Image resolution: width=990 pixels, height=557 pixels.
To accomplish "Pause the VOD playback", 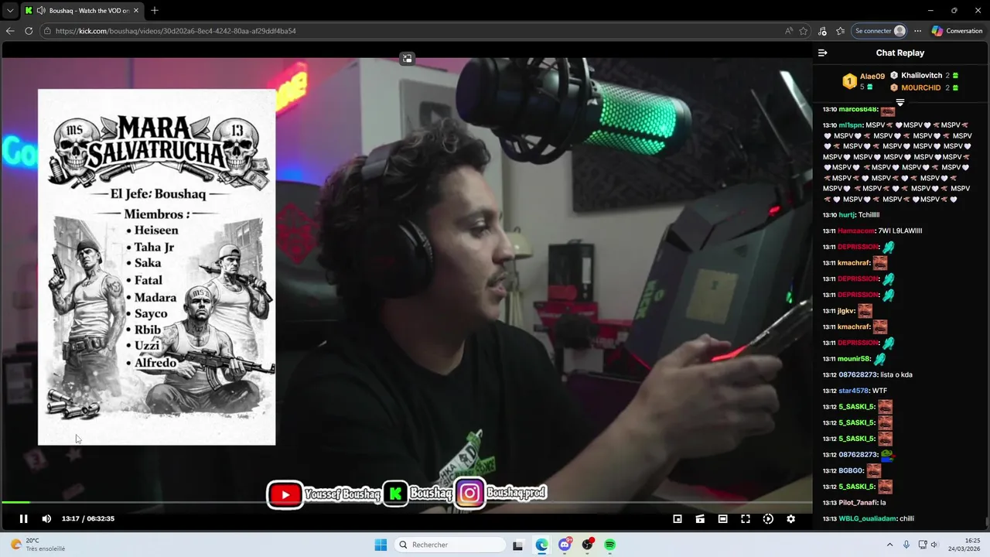I will [23, 519].
